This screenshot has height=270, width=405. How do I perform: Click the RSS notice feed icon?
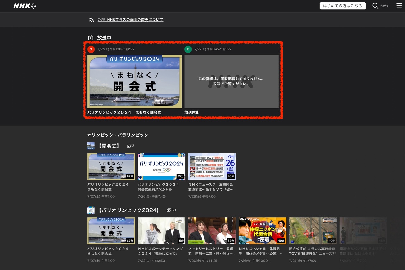[91, 20]
